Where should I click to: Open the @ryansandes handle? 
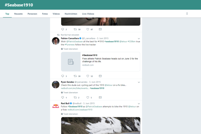pos(81,82)
